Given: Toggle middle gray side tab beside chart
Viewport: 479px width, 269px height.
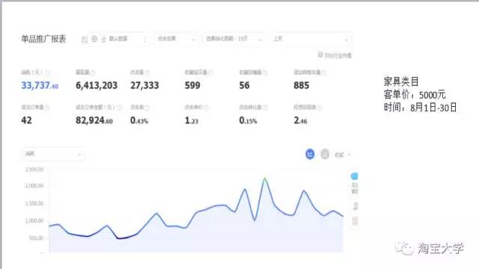Looking at the screenshot, I should point(355,206).
